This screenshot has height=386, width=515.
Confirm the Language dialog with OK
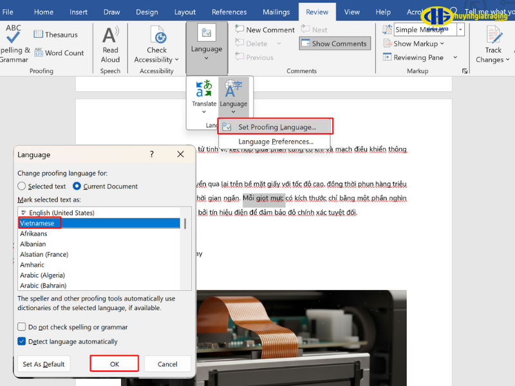tap(114, 363)
